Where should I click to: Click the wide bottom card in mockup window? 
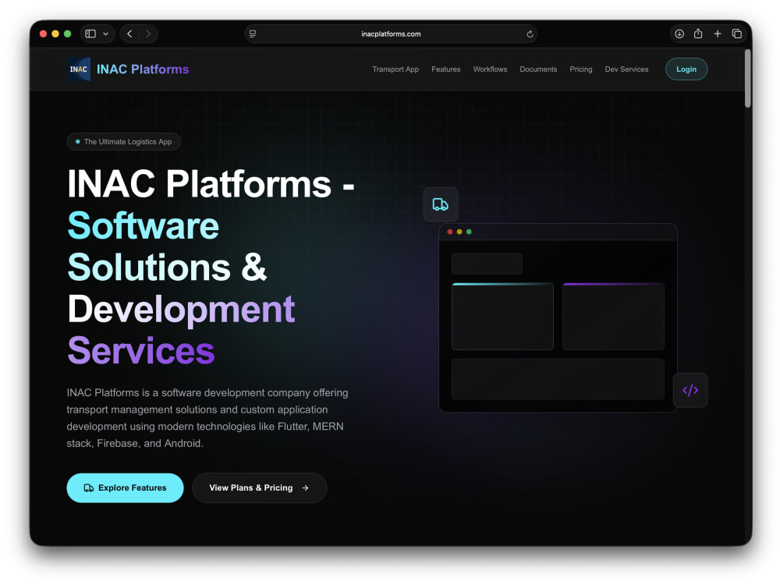[558, 379]
